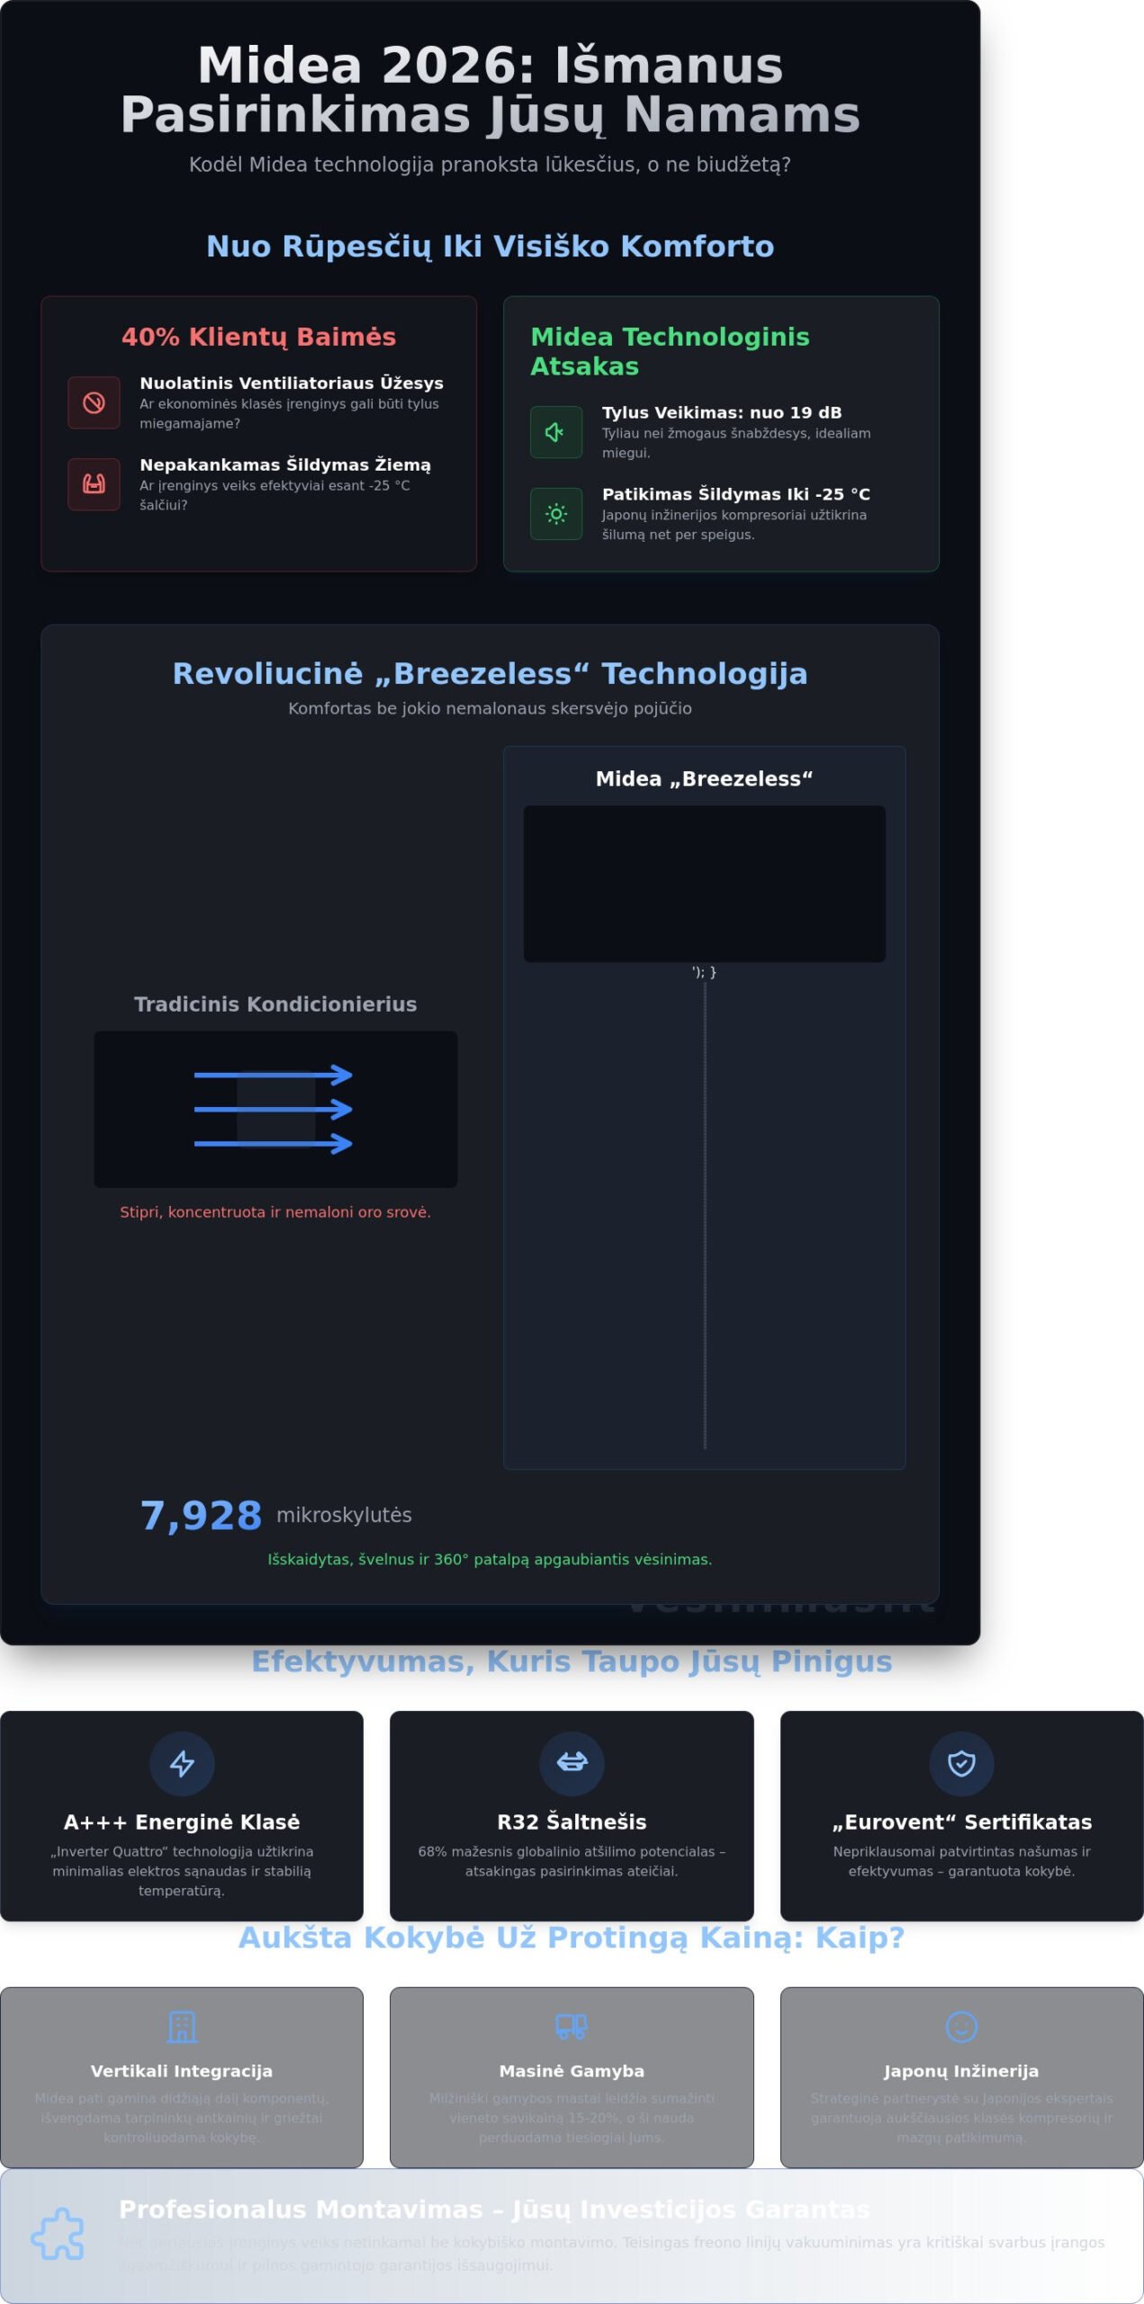The image size is (1144, 2304).
Task: Click the text Patikimas Šildymas Iki -25 °C
Action: tap(736, 494)
